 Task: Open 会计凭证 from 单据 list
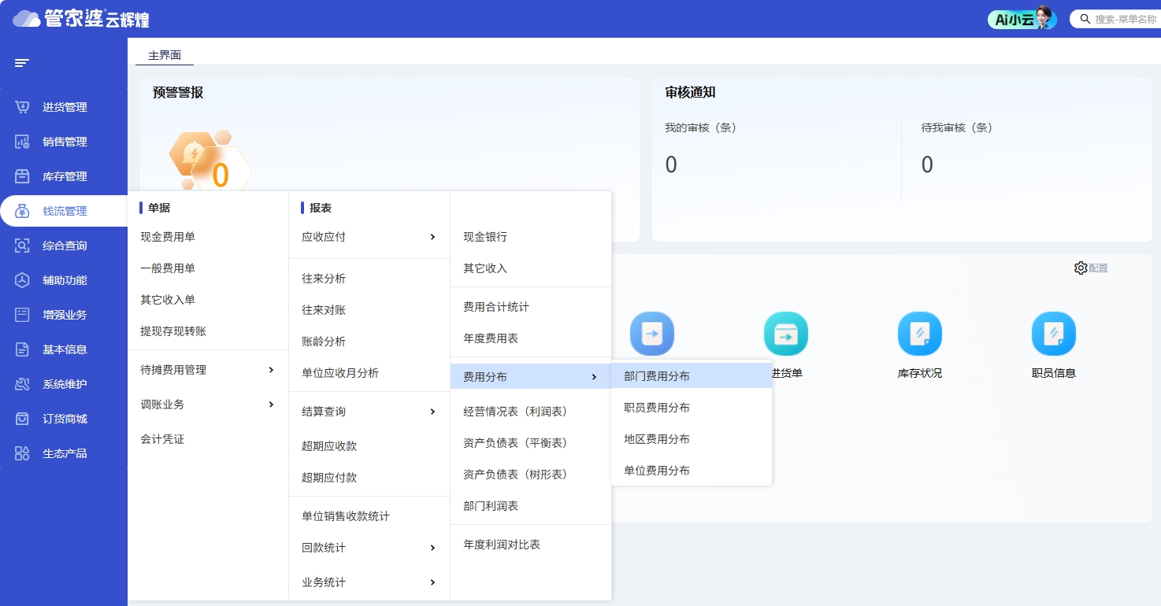click(162, 439)
